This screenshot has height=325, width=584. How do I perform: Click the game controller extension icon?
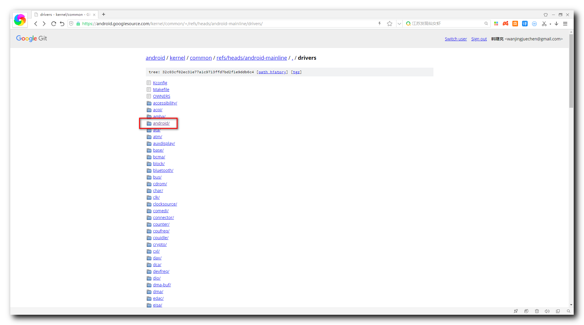pos(505,24)
